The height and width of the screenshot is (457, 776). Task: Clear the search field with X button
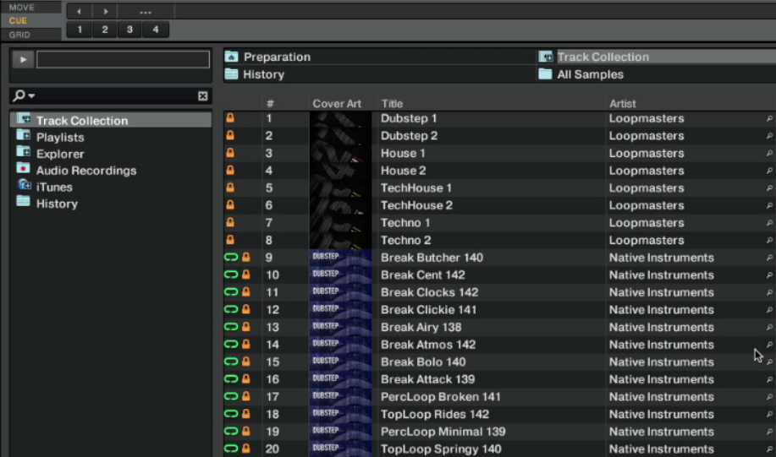[203, 96]
